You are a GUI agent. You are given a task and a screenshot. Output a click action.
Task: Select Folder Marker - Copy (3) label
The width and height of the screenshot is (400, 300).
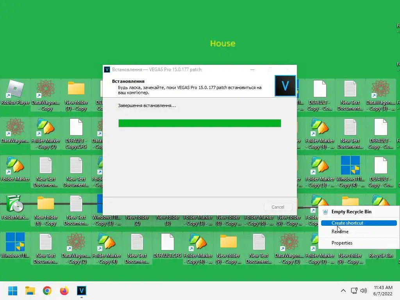198,220
